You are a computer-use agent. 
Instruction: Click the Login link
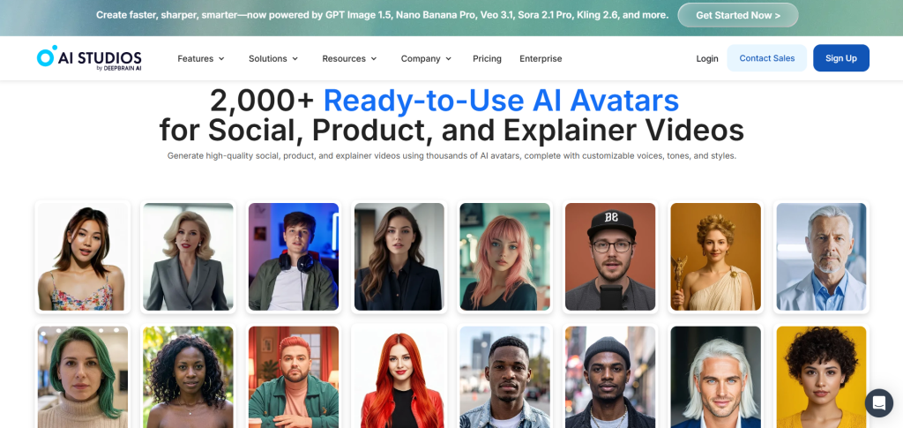click(x=707, y=59)
